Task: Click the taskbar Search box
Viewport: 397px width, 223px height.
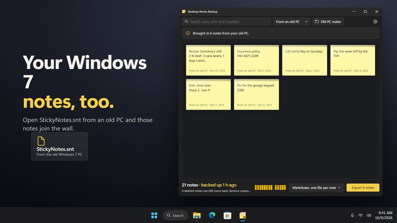Action: (175, 215)
